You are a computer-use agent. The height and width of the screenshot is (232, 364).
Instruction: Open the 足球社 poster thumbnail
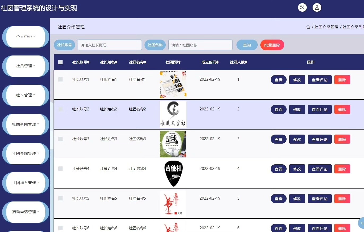coord(173,144)
